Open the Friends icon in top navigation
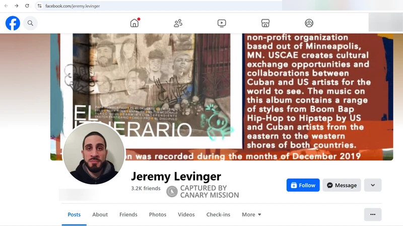Viewport: 403px width, 226px height. [x=178, y=23]
